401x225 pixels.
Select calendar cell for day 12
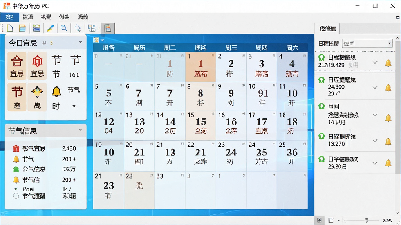tap(108, 125)
